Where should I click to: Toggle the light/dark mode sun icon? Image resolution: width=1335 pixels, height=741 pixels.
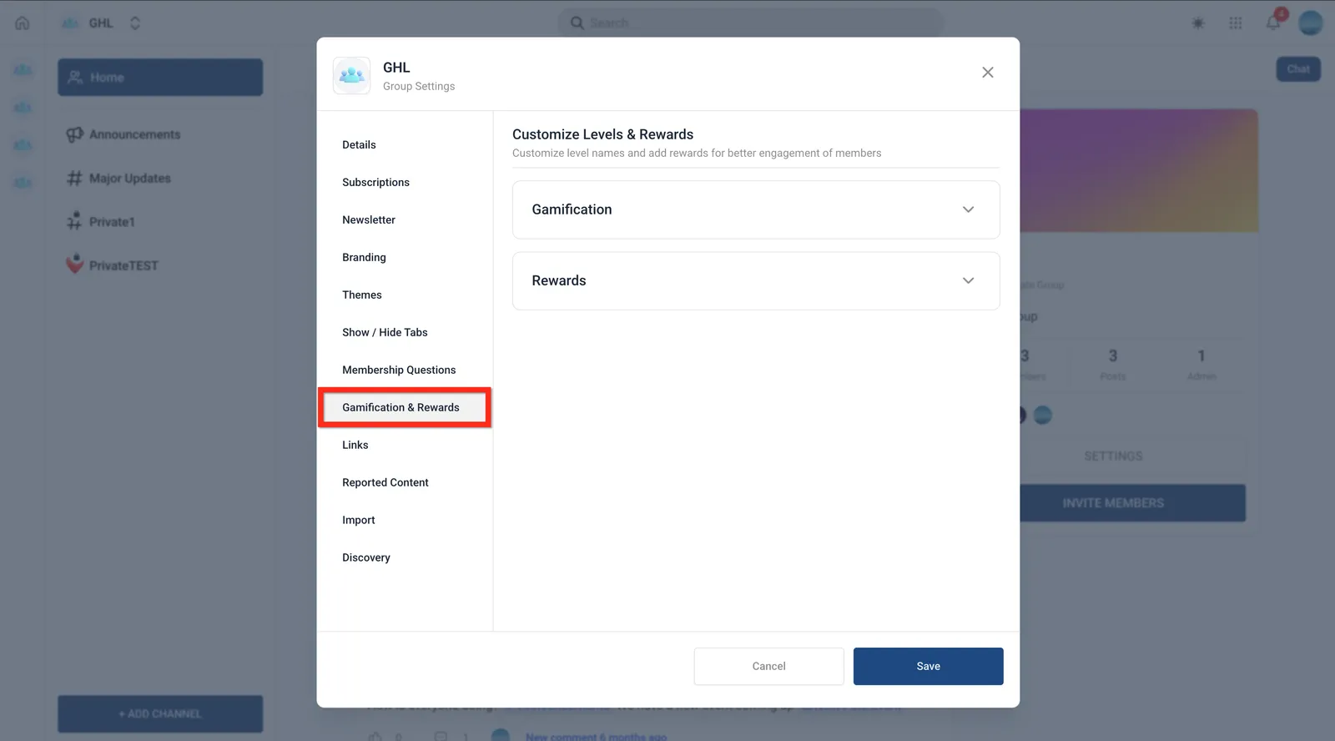[x=1198, y=23]
